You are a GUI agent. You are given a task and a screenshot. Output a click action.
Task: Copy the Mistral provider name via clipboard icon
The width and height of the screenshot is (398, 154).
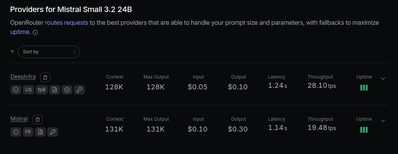[38, 120]
